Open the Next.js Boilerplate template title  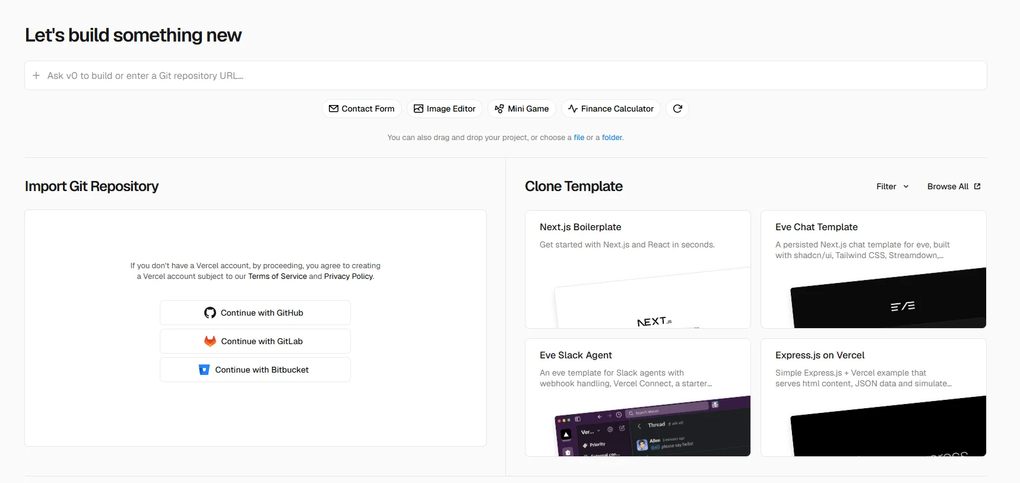point(580,227)
